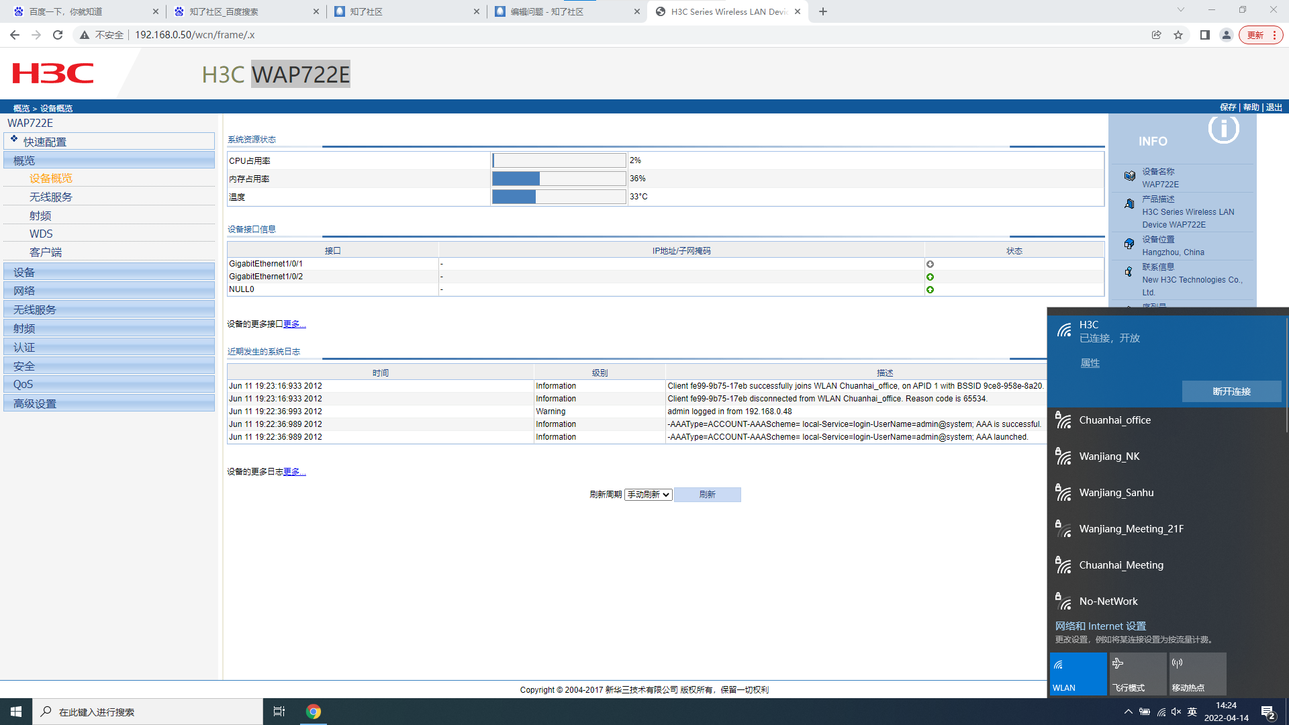Screen dimensions: 1289x725
Task: Click the bookmark star icon in address bar
Action: point(1178,35)
